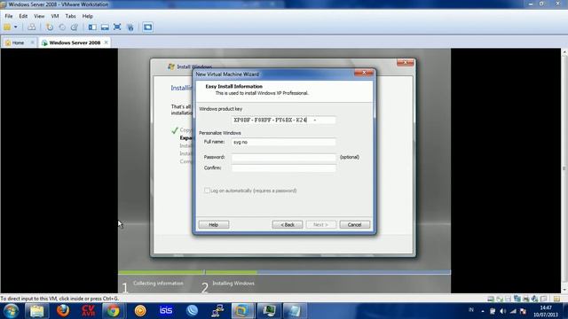Show hidden system tray icons
Image resolution: width=568 pixels, height=319 pixels.
click(x=483, y=311)
